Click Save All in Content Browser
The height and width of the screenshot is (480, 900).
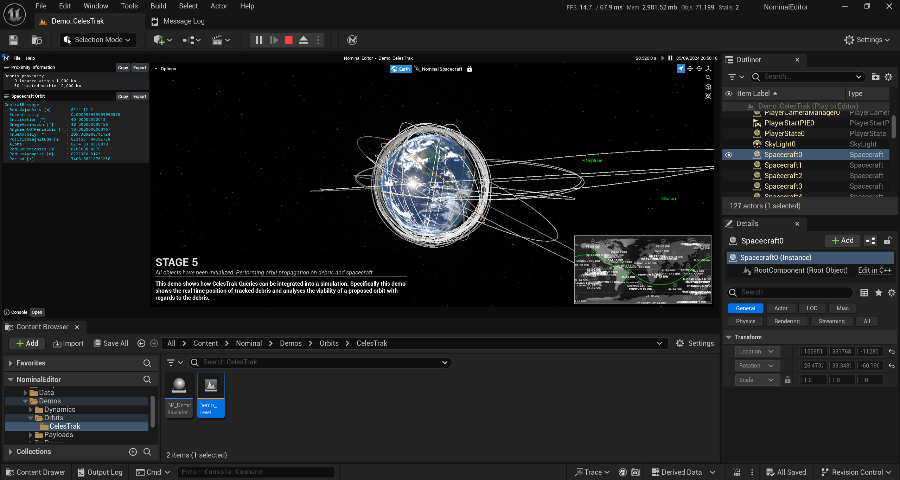point(111,344)
